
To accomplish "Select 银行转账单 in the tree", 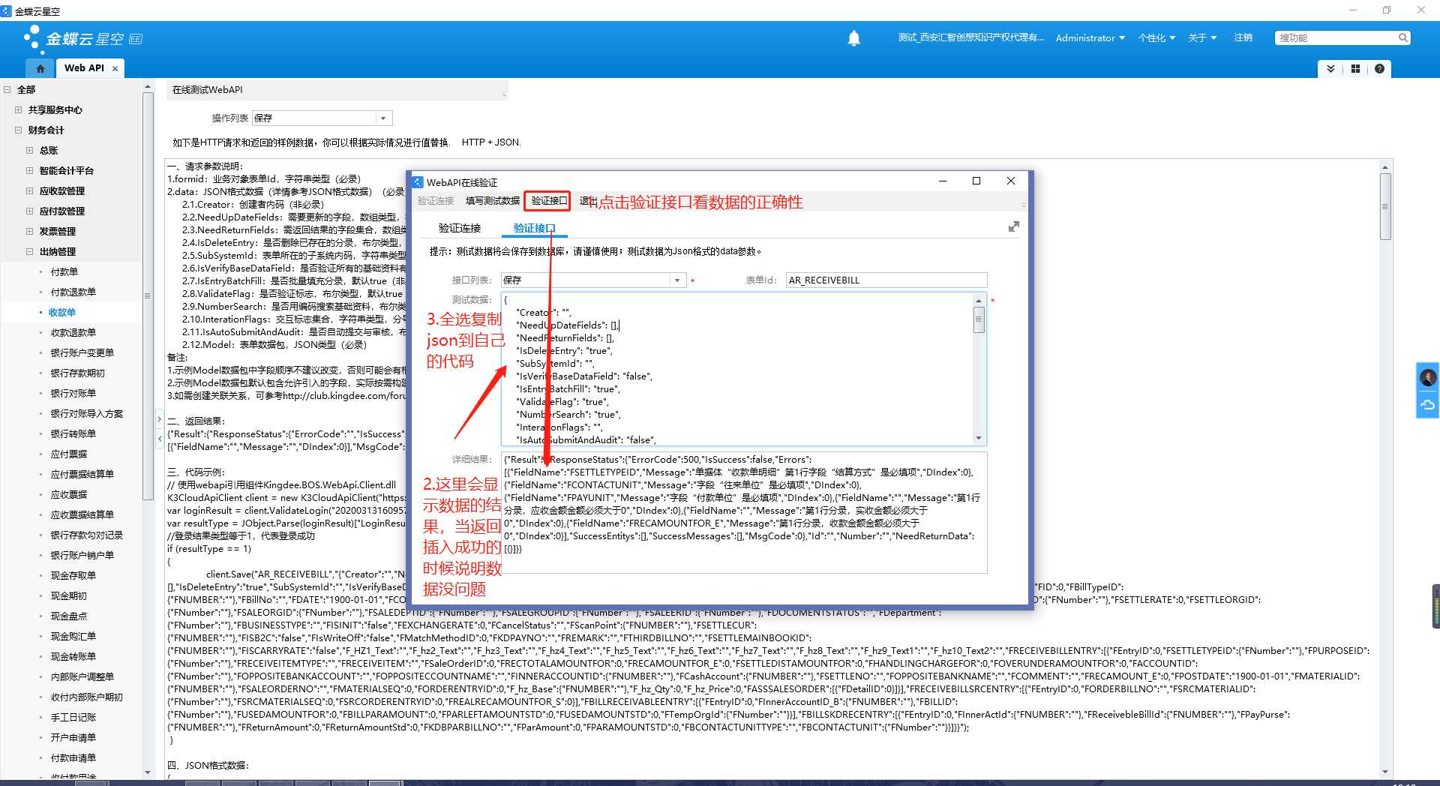I will [73, 433].
